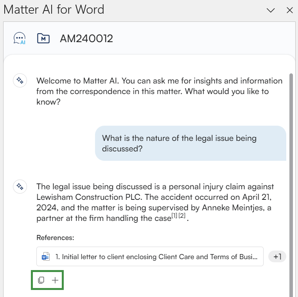This screenshot has height=297, width=298.
Task: Select the AM240012 matter number
Action: (x=86, y=38)
